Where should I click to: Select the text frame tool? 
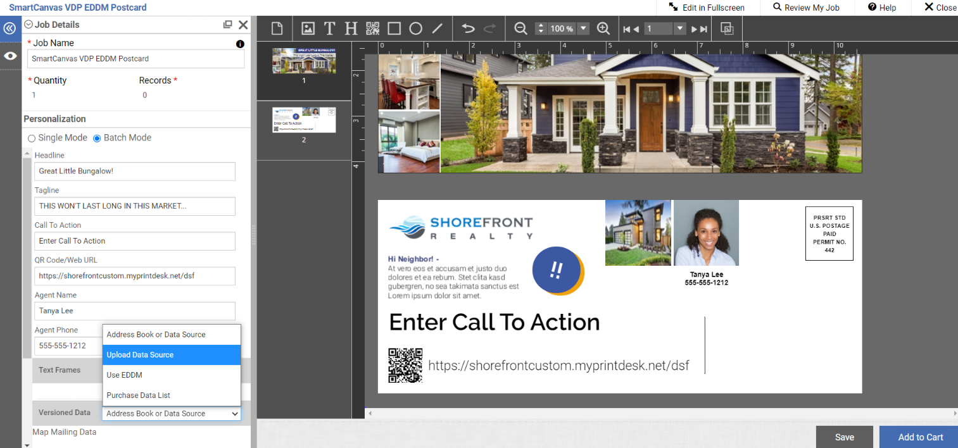(329, 28)
